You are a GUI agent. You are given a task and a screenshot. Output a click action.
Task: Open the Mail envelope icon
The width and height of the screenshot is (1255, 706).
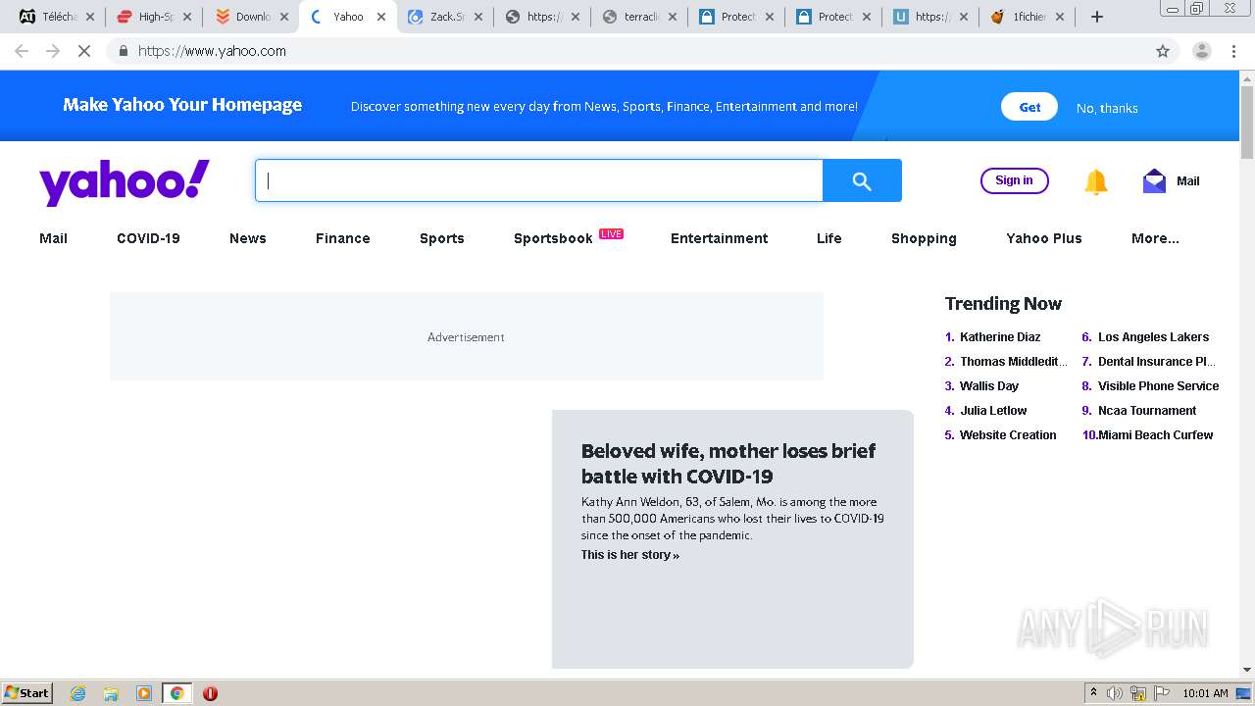point(1154,181)
